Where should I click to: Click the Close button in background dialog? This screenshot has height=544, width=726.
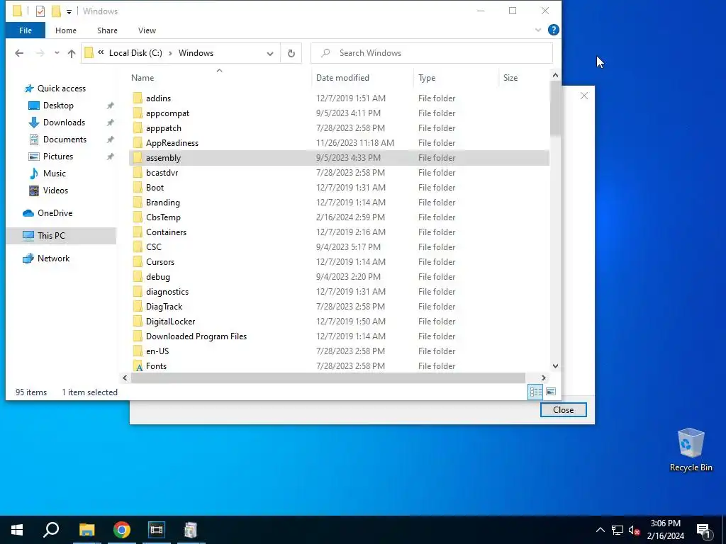pyautogui.click(x=563, y=410)
